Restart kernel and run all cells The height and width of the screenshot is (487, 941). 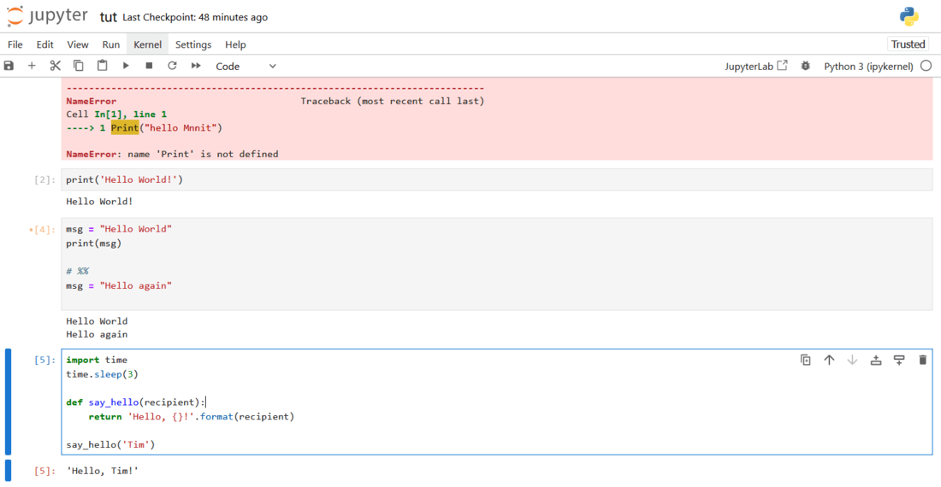[196, 66]
